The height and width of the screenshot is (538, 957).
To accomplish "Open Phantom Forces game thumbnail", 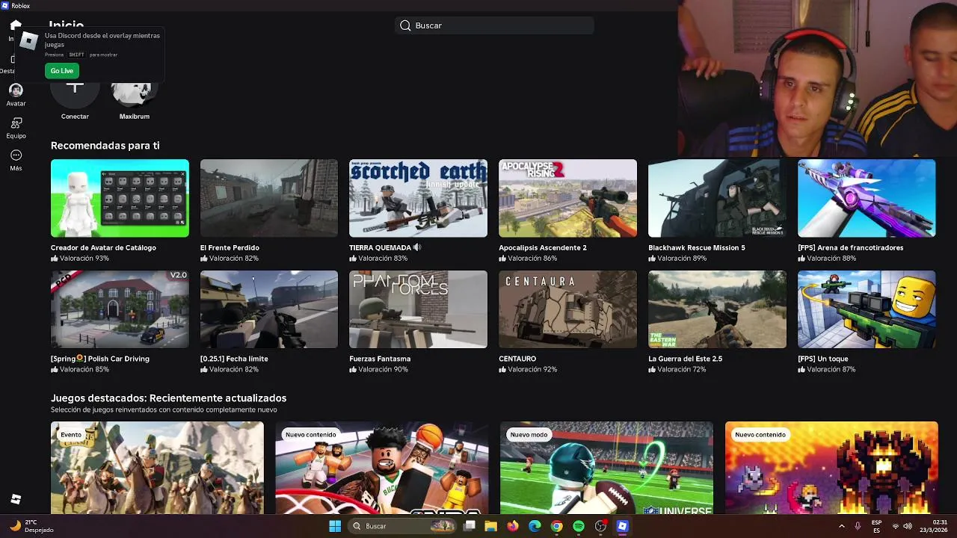I will point(418,309).
